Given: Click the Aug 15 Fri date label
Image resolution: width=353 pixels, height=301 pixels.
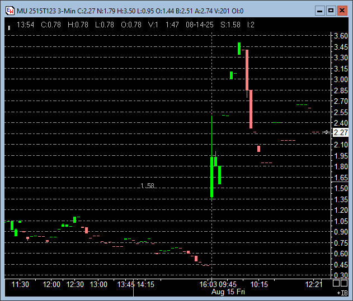Looking at the screenshot, I should coord(228,292).
